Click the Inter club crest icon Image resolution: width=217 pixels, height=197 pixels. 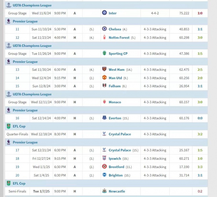pos(104,13)
